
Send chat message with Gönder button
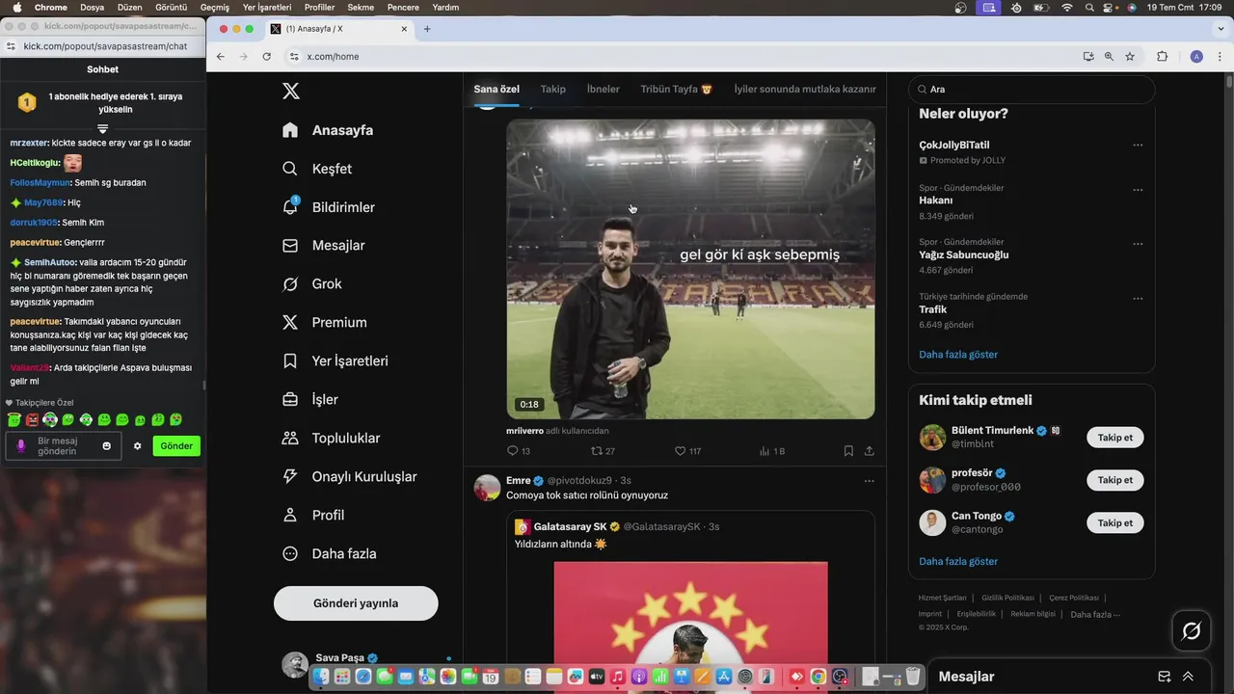(176, 446)
